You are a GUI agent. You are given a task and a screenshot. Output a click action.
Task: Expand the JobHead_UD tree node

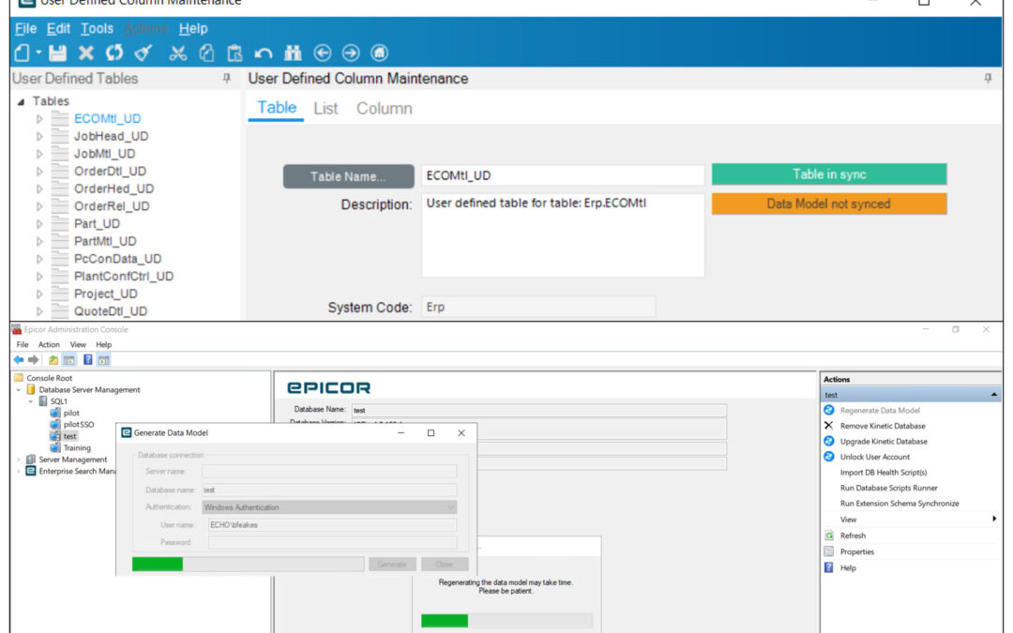pos(39,136)
